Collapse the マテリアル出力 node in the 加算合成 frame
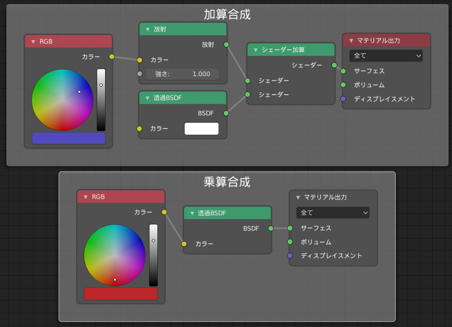Screen dimensions: 452x327 [x=351, y=40]
